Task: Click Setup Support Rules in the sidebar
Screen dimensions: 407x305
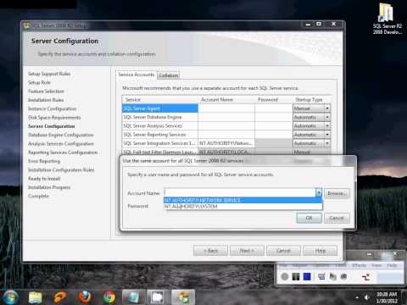Action: pos(49,74)
